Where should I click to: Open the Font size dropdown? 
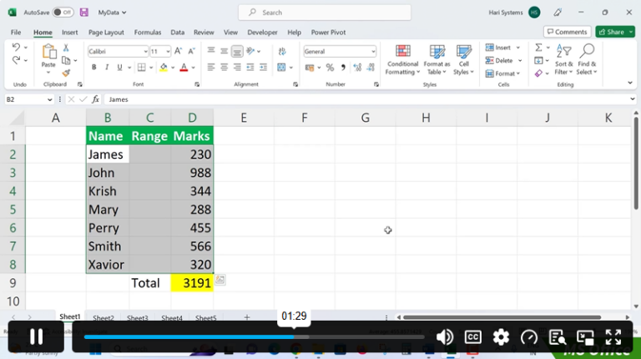coord(168,52)
